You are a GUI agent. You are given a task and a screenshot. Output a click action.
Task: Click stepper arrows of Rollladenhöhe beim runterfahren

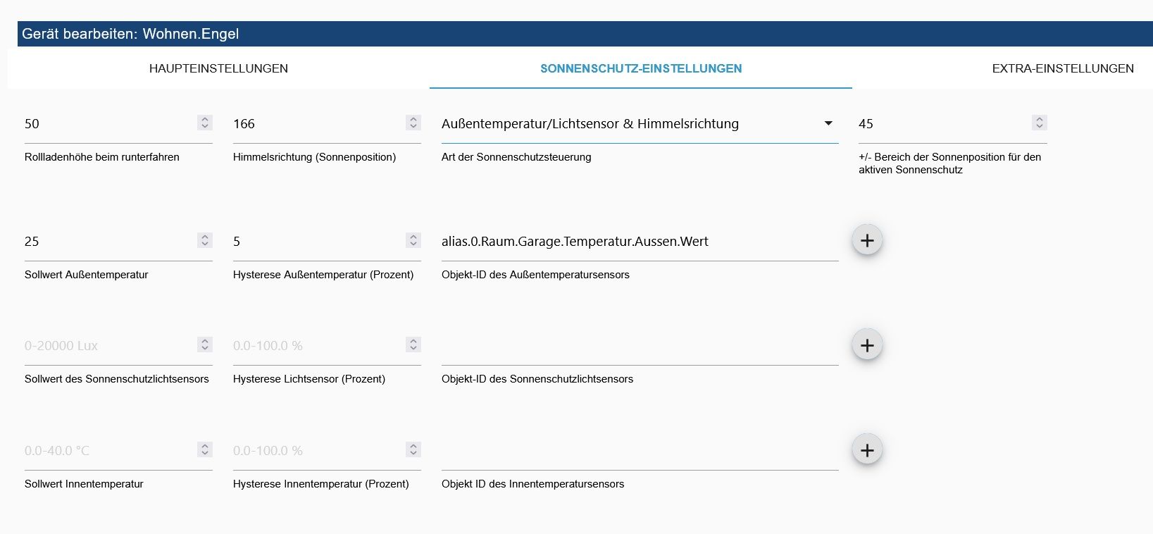tap(205, 123)
